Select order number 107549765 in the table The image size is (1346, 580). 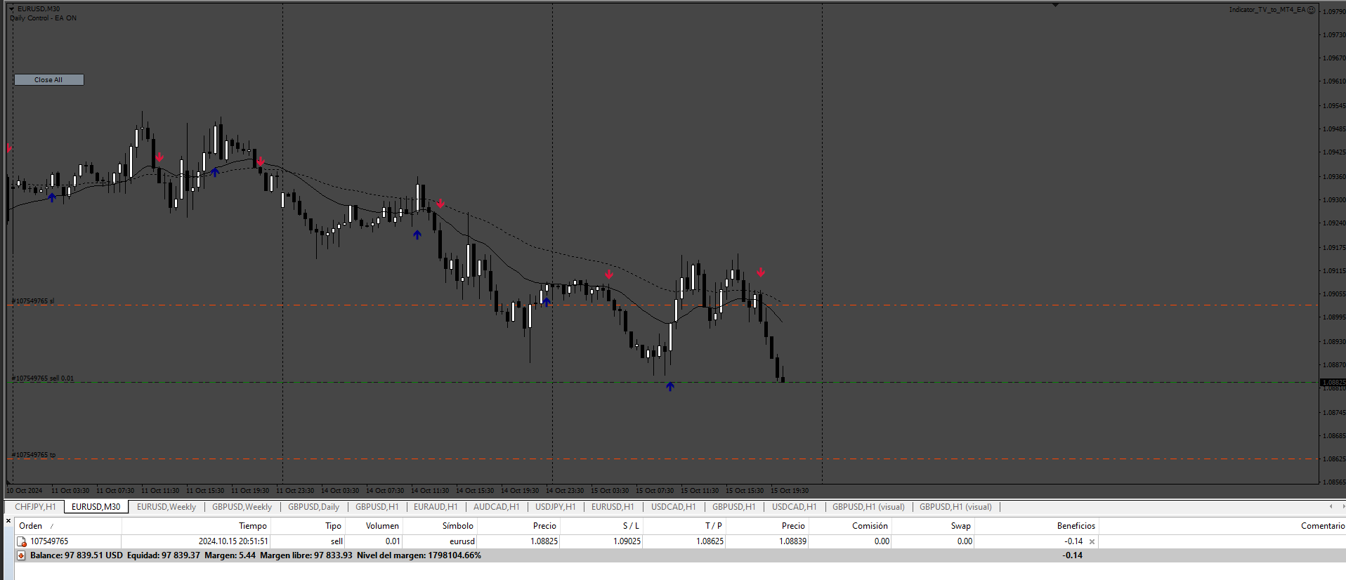[49, 541]
